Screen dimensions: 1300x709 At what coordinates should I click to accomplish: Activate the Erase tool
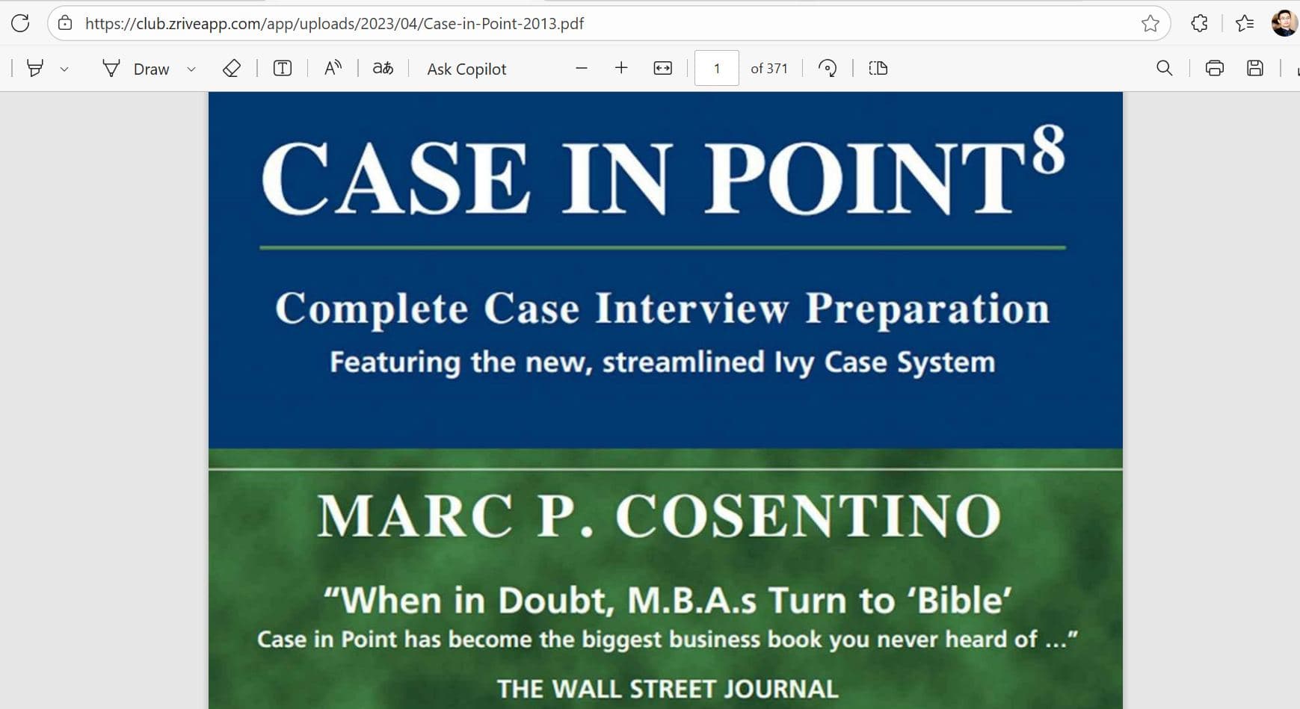231,68
